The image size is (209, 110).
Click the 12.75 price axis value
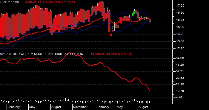181,48
